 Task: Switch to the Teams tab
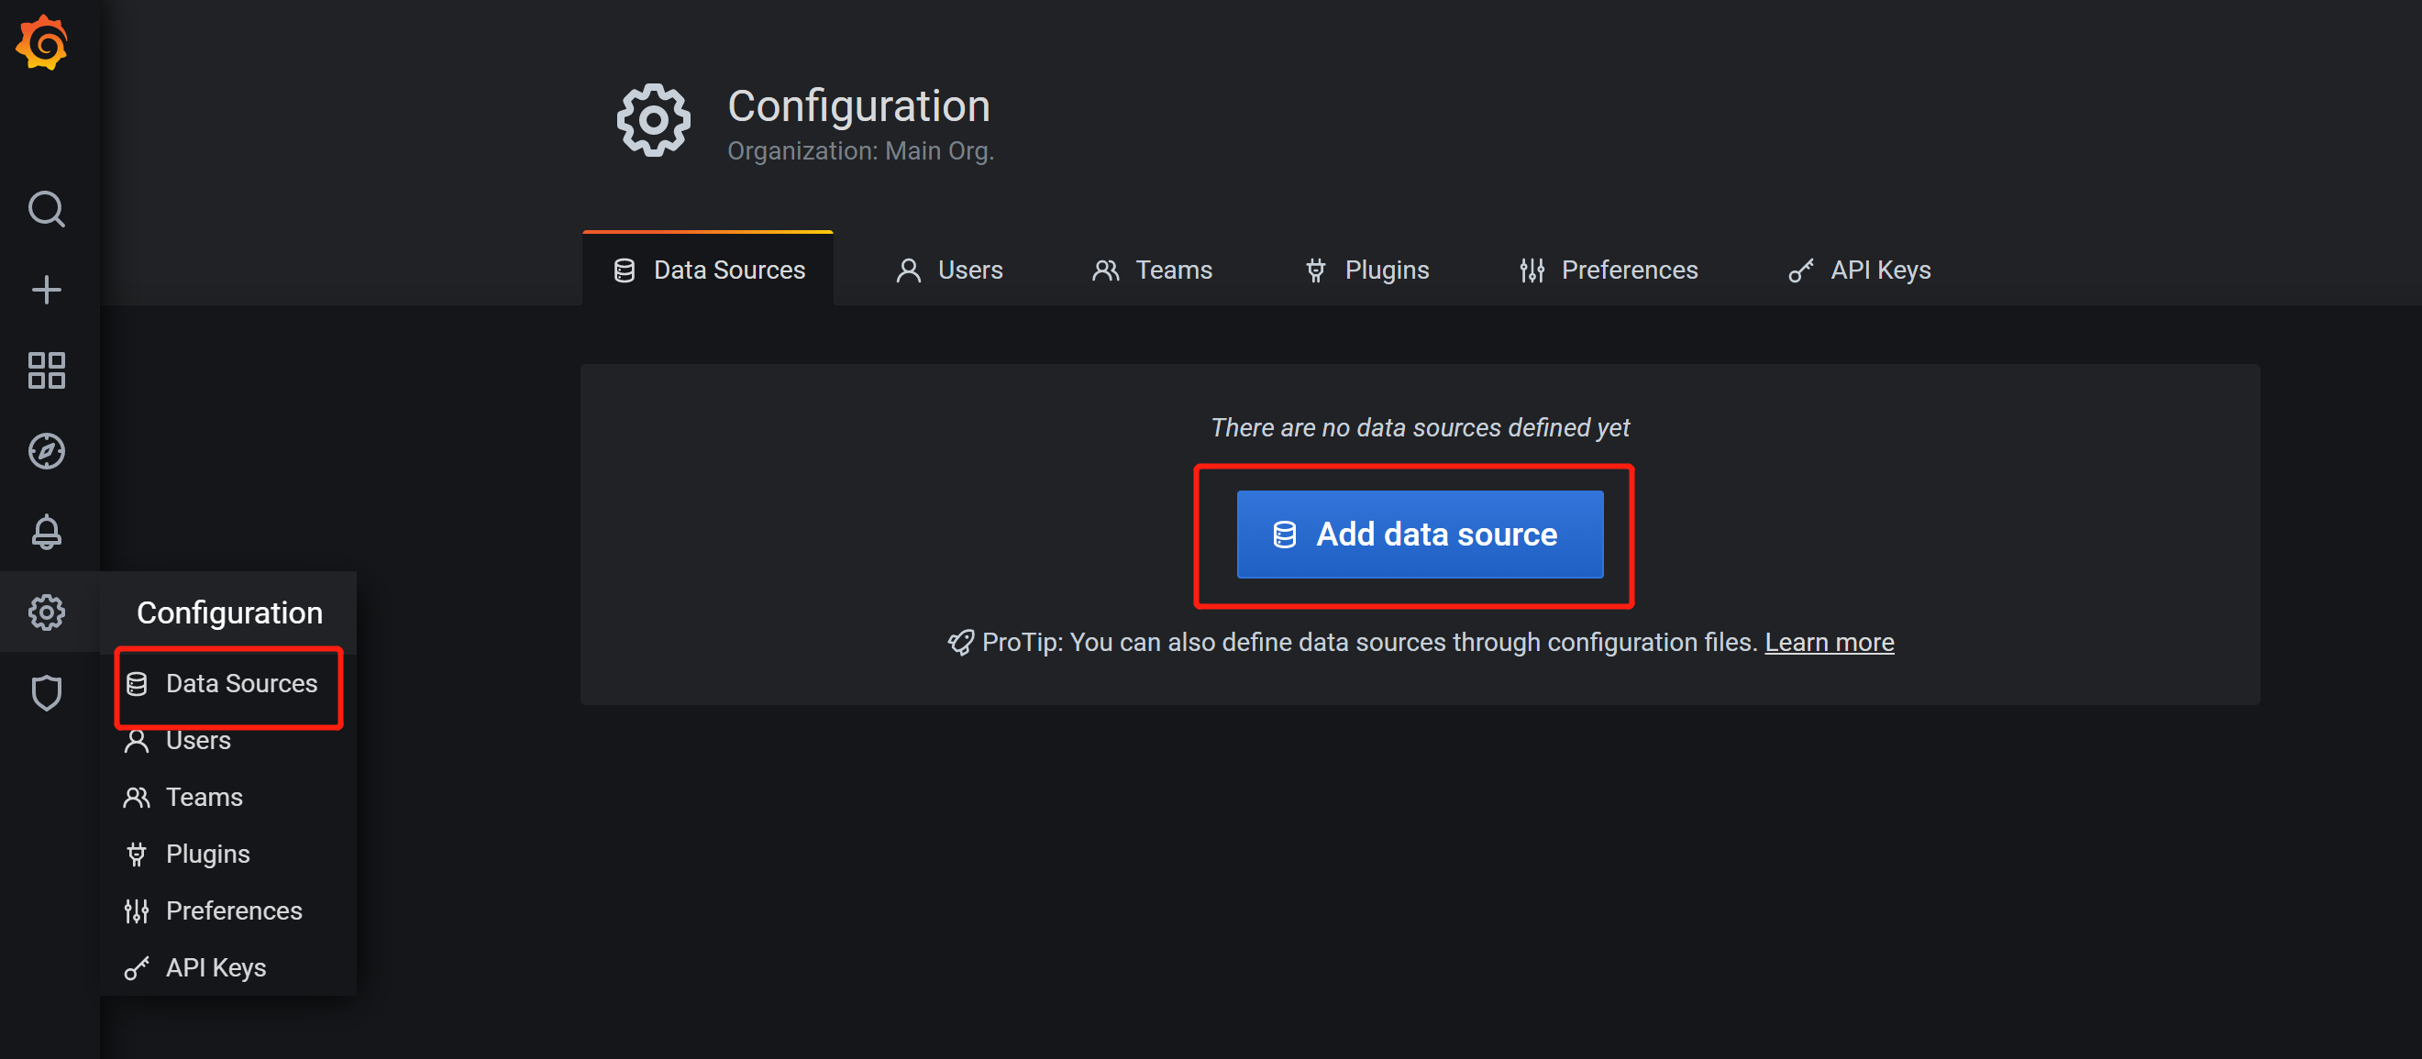(1152, 270)
